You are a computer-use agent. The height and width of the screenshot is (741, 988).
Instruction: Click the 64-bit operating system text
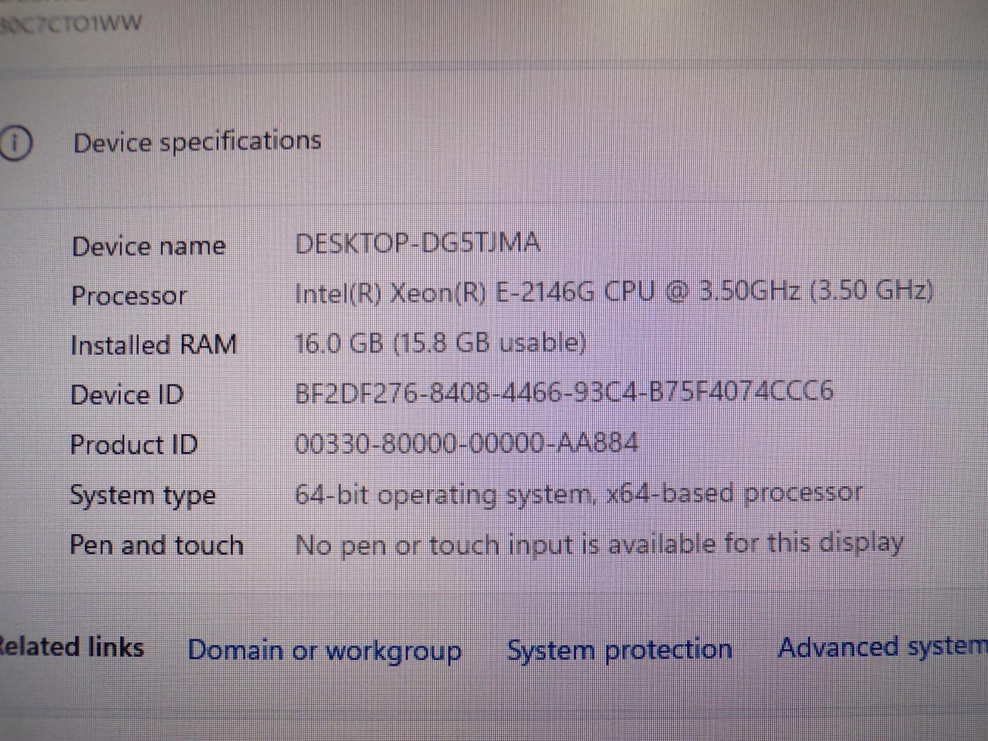(x=578, y=493)
